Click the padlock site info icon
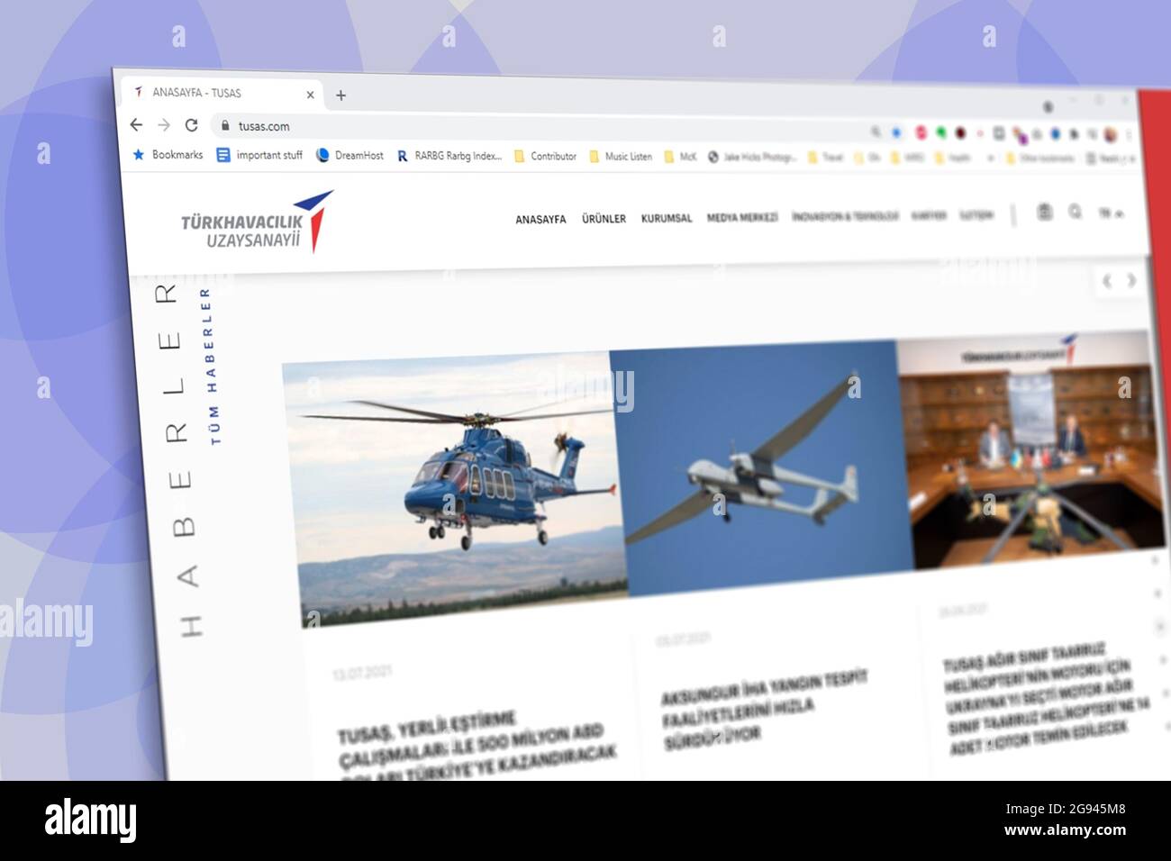Image resolution: width=1171 pixels, height=861 pixels. pyautogui.click(x=225, y=126)
